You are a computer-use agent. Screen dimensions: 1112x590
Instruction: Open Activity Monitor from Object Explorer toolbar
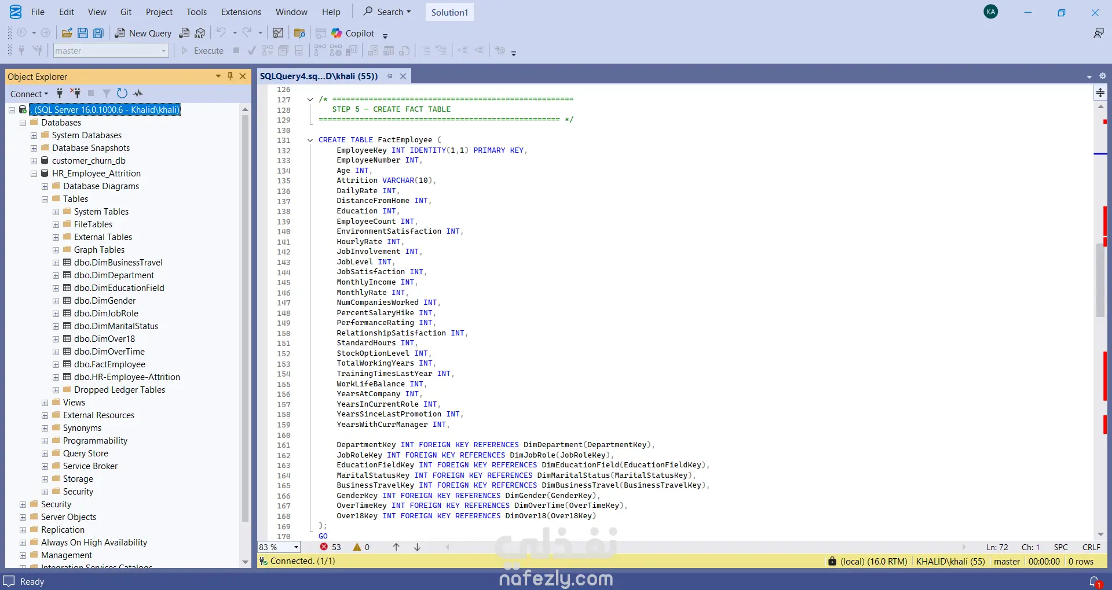138,93
